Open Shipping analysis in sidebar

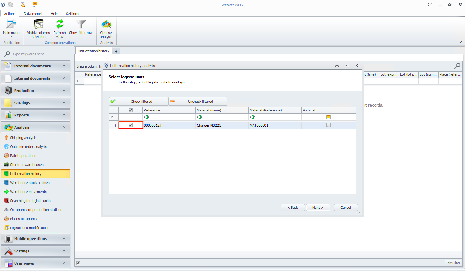[x=23, y=138]
